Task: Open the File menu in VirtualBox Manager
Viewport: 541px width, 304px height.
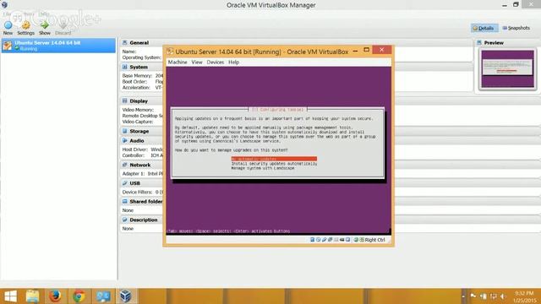Action: pyautogui.click(x=7, y=14)
